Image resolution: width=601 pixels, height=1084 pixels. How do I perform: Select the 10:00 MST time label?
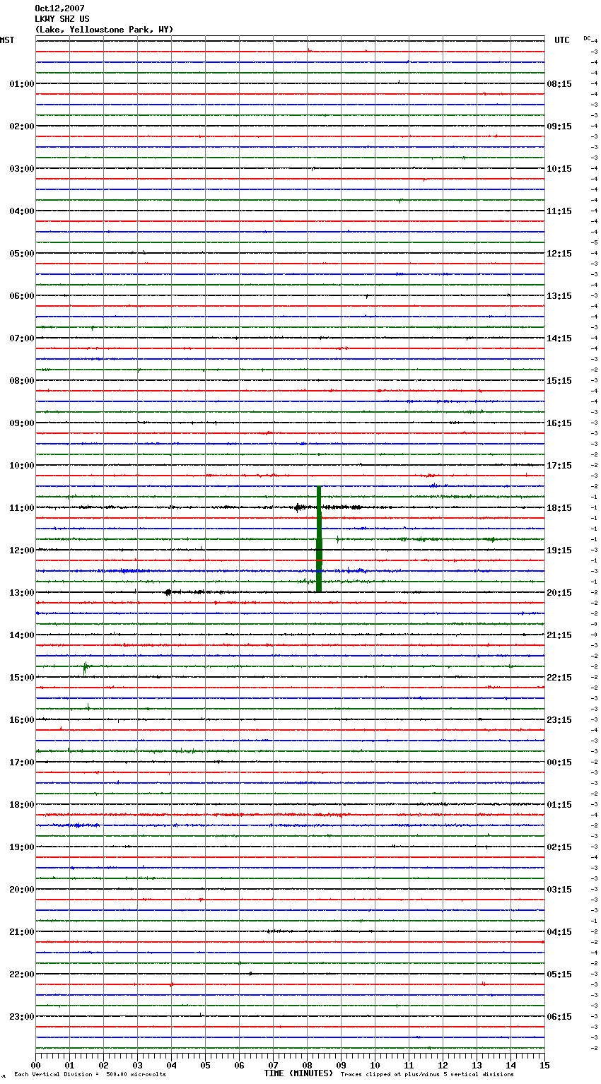coord(22,466)
